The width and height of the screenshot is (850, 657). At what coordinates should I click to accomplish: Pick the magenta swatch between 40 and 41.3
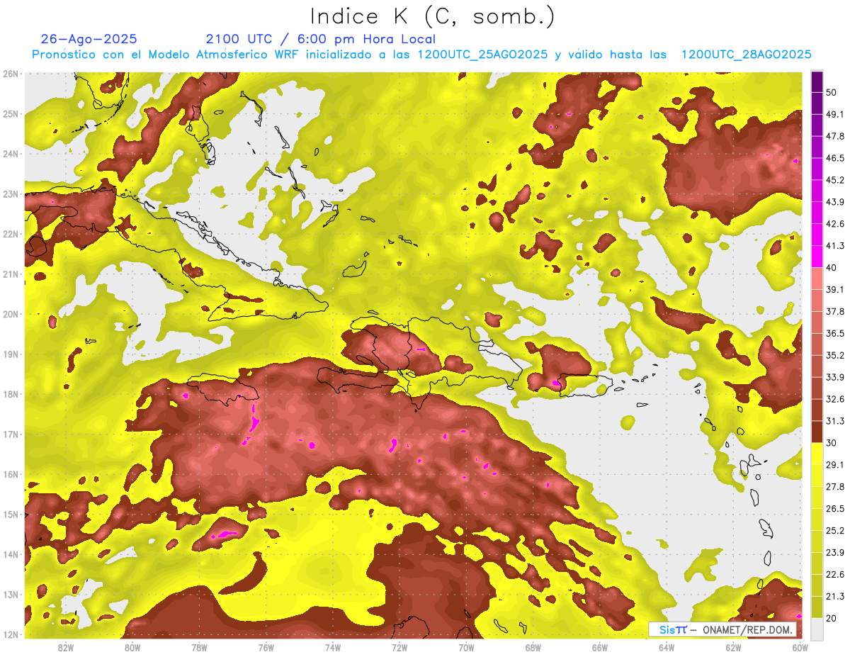[817, 257]
